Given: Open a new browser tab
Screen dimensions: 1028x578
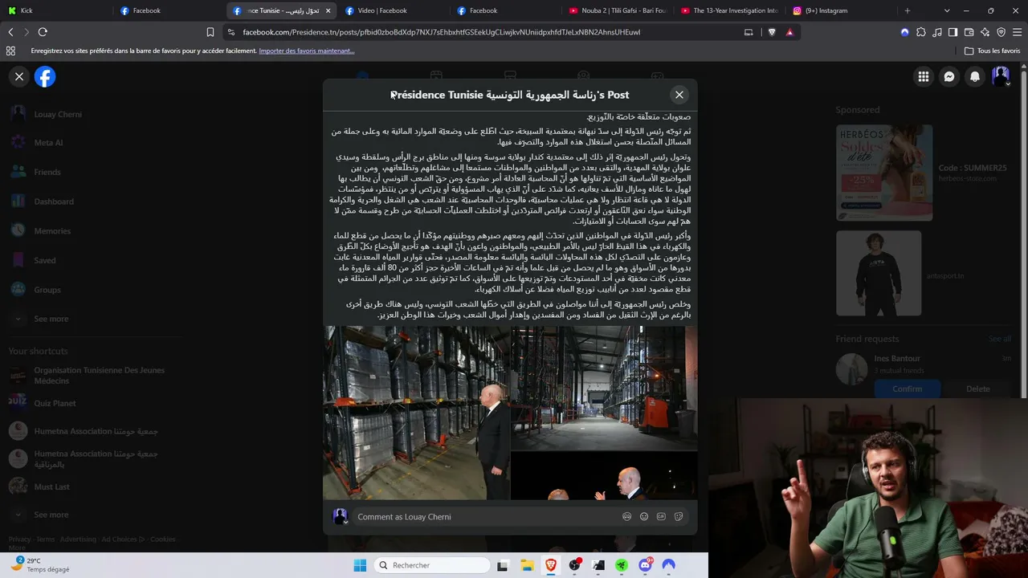Looking at the screenshot, I should click(x=908, y=10).
